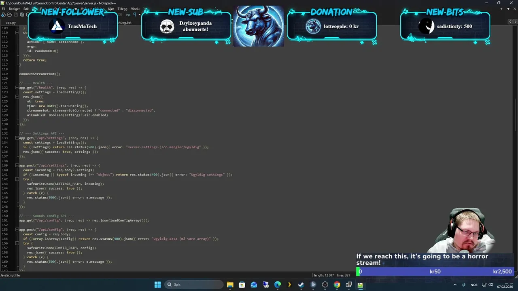Click the volume tray icon
Viewport: 518px width, 291px height.
click(x=491, y=285)
